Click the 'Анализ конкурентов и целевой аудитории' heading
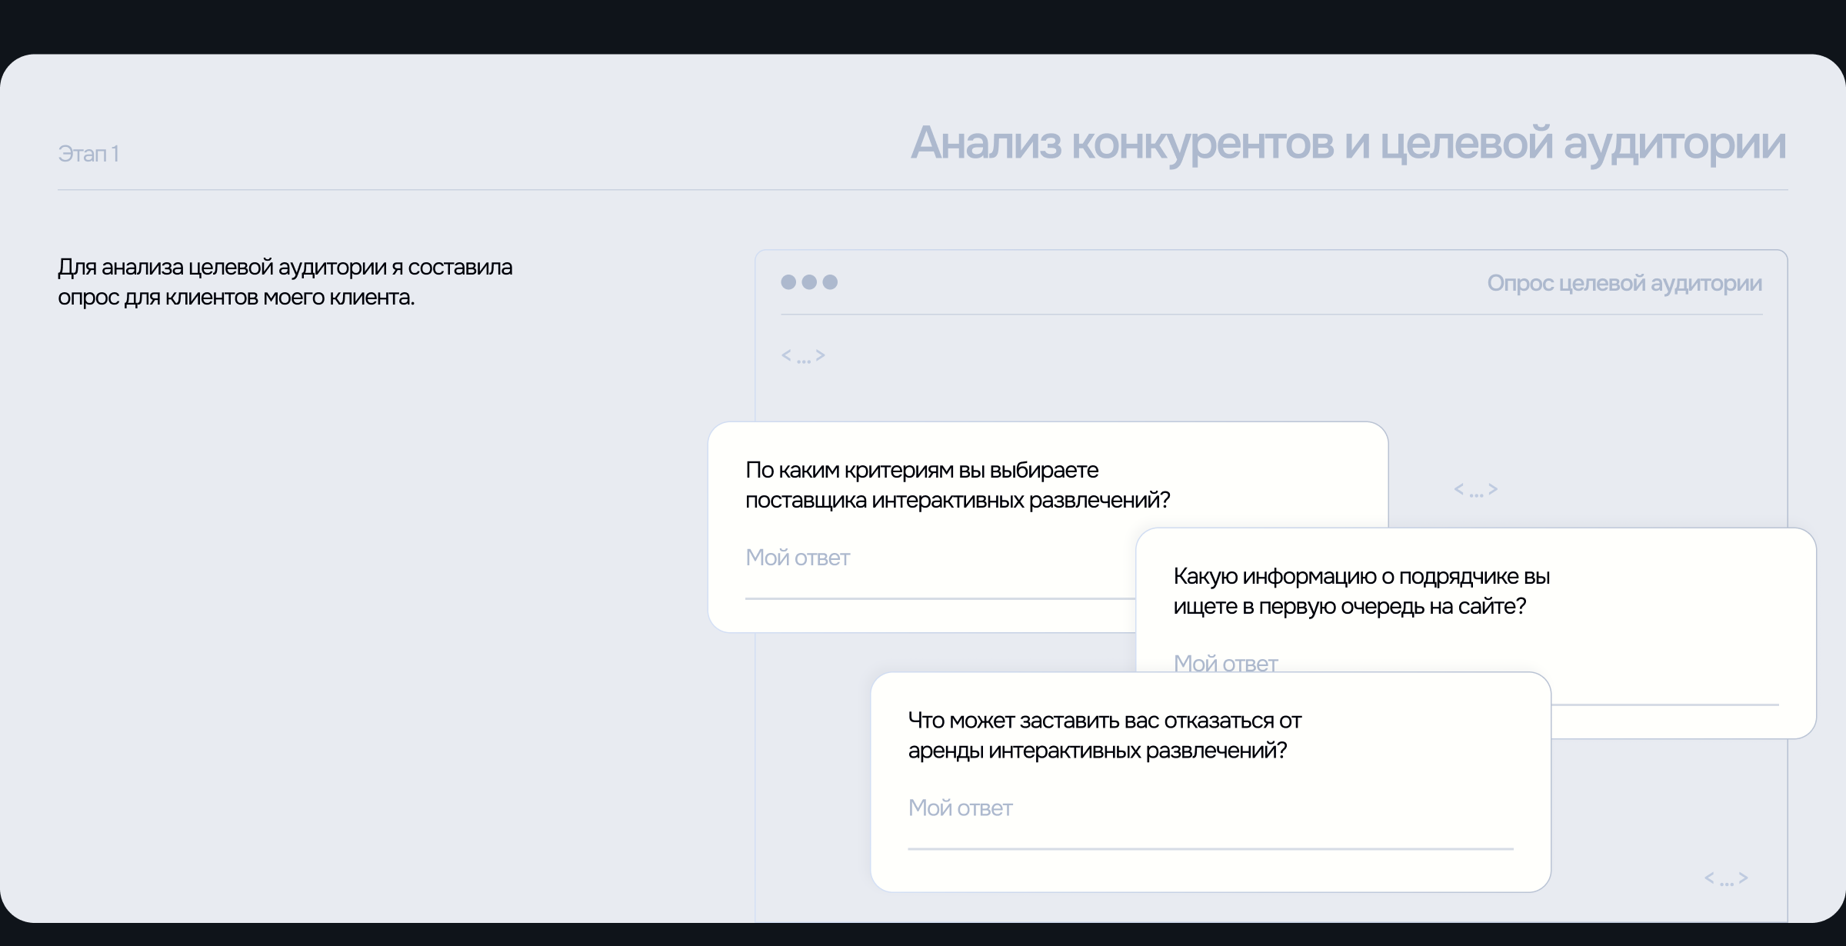The height and width of the screenshot is (946, 1846). (1348, 143)
